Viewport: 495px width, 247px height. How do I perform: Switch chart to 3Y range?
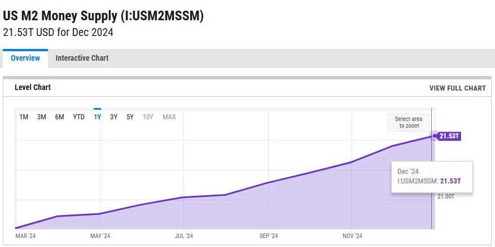click(x=113, y=117)
